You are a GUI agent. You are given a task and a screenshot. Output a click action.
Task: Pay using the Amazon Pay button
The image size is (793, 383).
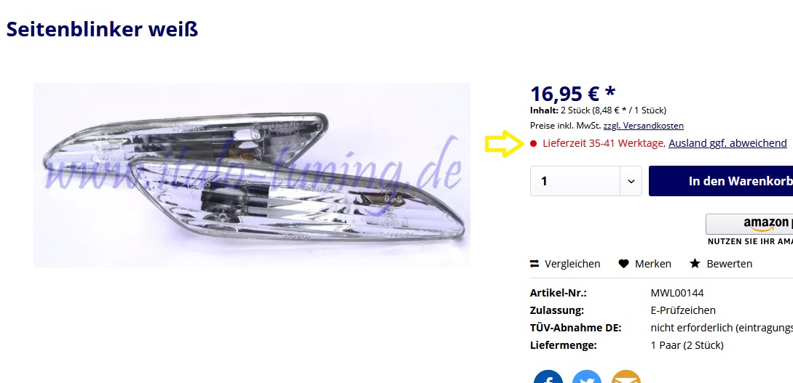pyautogui.click(x=749, y=224)
